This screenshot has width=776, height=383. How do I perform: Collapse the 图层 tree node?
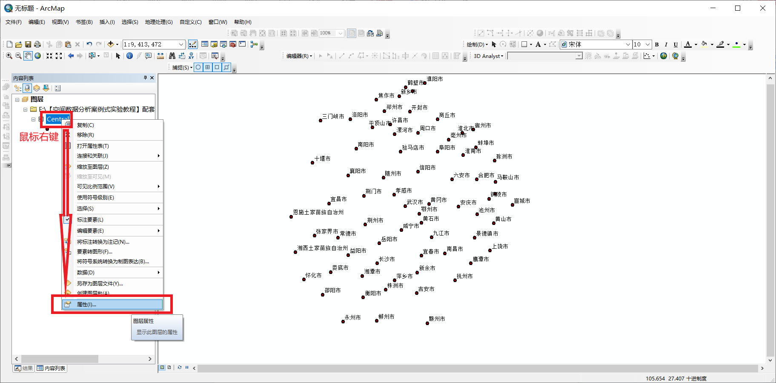(17, 100)
